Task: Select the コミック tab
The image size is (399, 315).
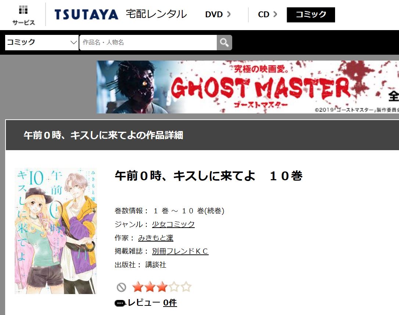Action: (x=311, y=15)
